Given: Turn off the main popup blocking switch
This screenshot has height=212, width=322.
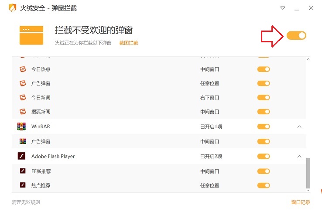Looking at the screenshot, I should [x=297, y=35].
